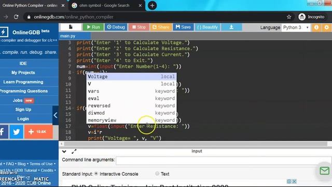
Task: Open the FAQ footer link
Action: click(x=10, y=164)
